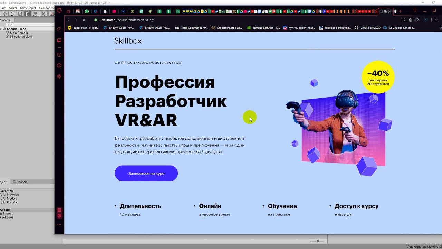Adjust Unity bottom zoom slider
Image resolution: width=442 pixels, height=249 pixels.
[317, 241]
